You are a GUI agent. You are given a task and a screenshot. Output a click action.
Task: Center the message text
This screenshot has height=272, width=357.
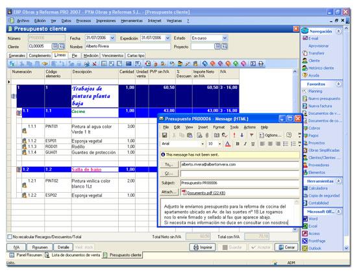(270, 144)
